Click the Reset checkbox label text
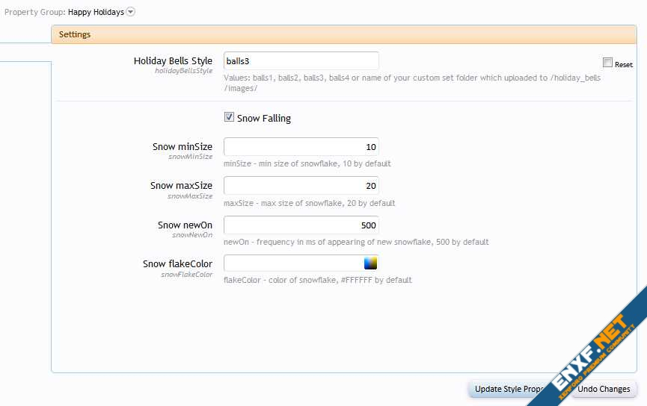The width and height of the screenshot is (647, 406). point(624,65)
